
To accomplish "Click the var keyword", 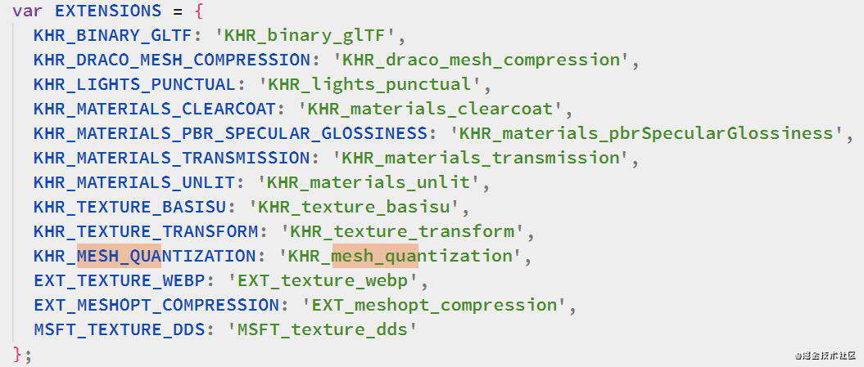I will 28,11.
